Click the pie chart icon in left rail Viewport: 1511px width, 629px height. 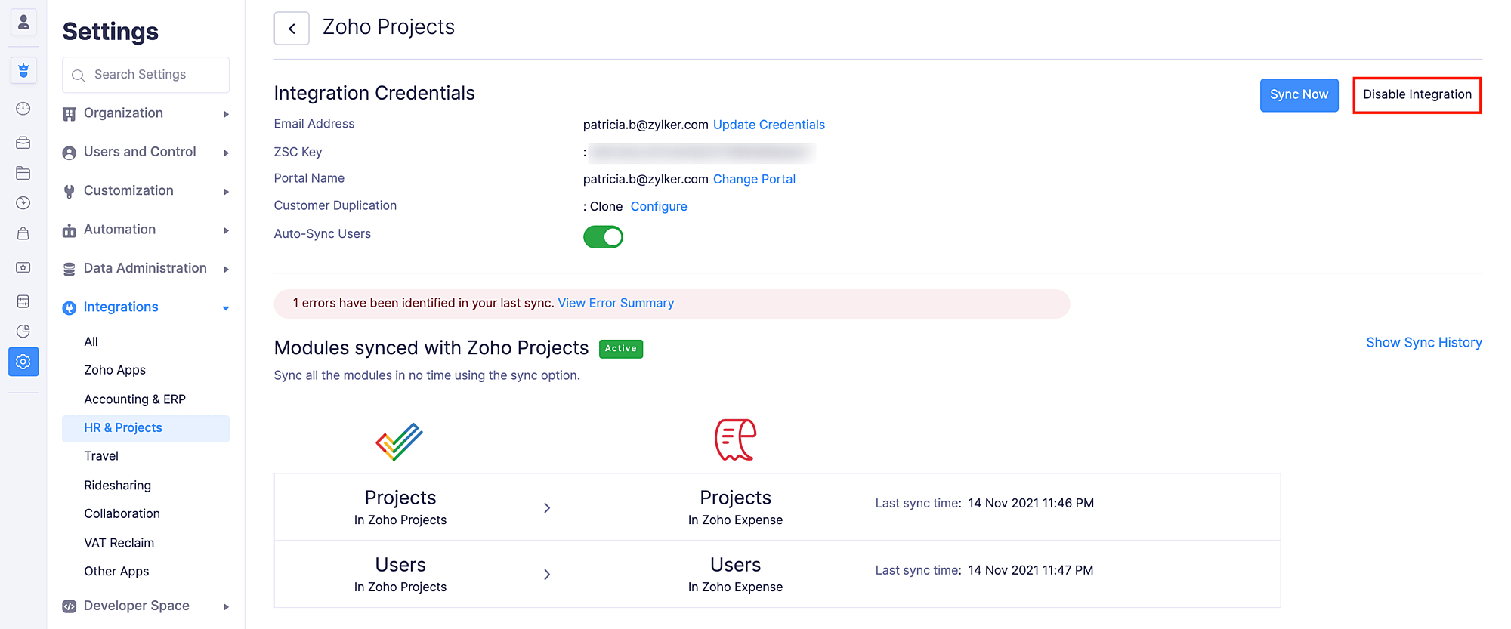pyautogui.click(x=23, y=331)
